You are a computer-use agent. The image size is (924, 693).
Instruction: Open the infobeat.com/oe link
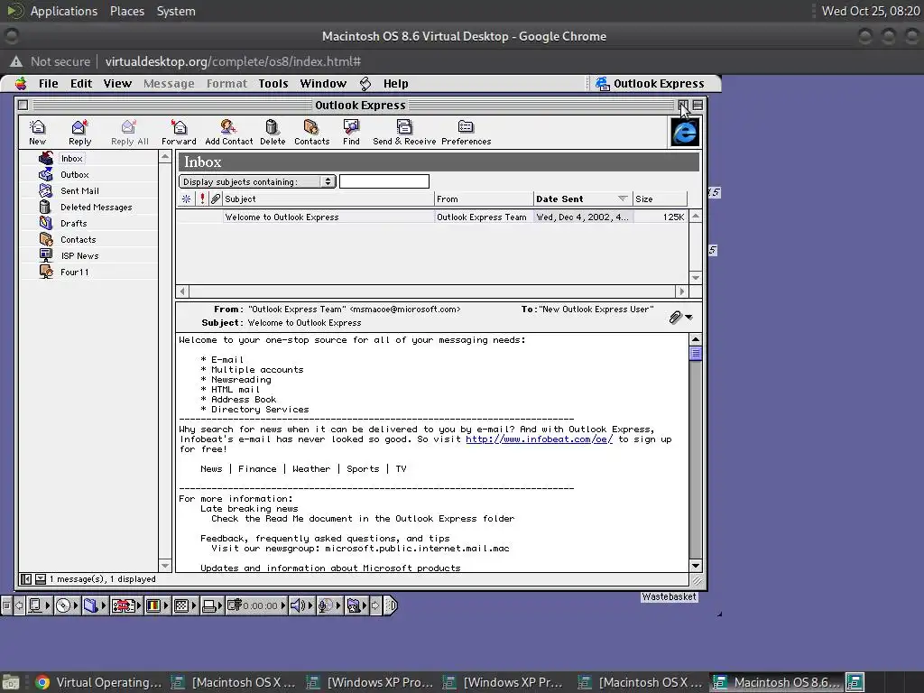539,439
